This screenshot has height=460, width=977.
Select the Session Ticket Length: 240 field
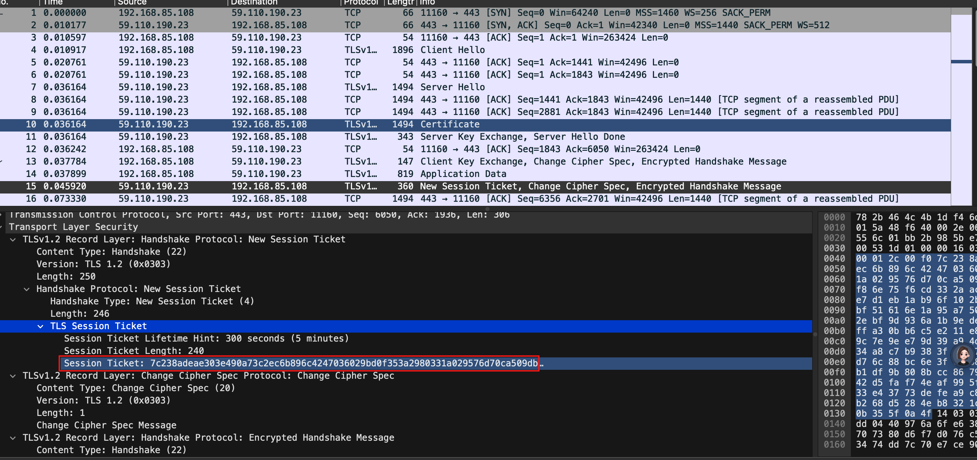pyautogui.click(x=133, y=351)
